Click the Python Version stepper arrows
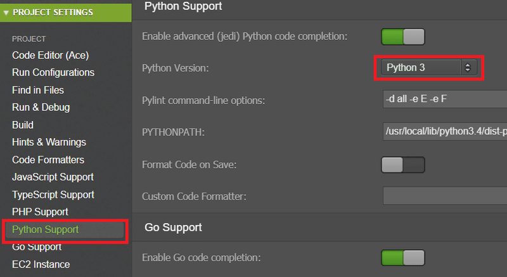The height and width of the screenshot is (277, 507). point(468,67)
